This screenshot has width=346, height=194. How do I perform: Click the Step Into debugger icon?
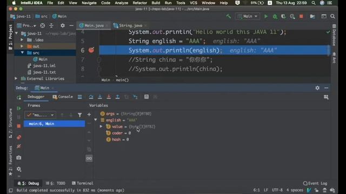[x=99, y=97]
